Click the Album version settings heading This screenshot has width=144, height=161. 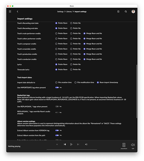(x=26, y=121)
